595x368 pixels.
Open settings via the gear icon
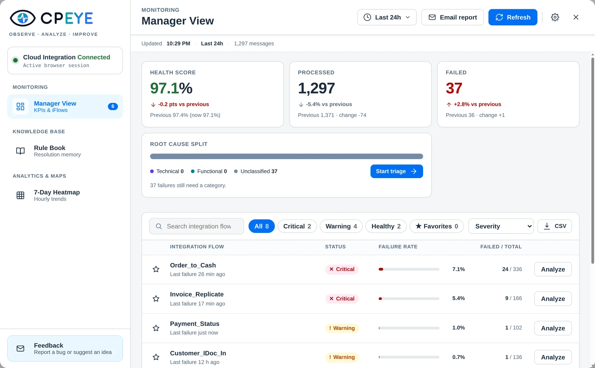(555, 17)
